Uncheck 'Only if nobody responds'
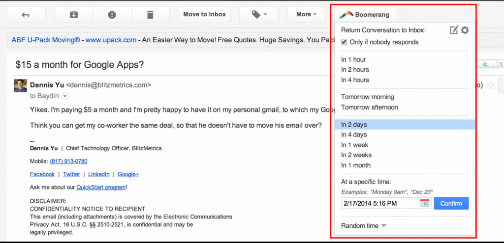 (345, 42)
